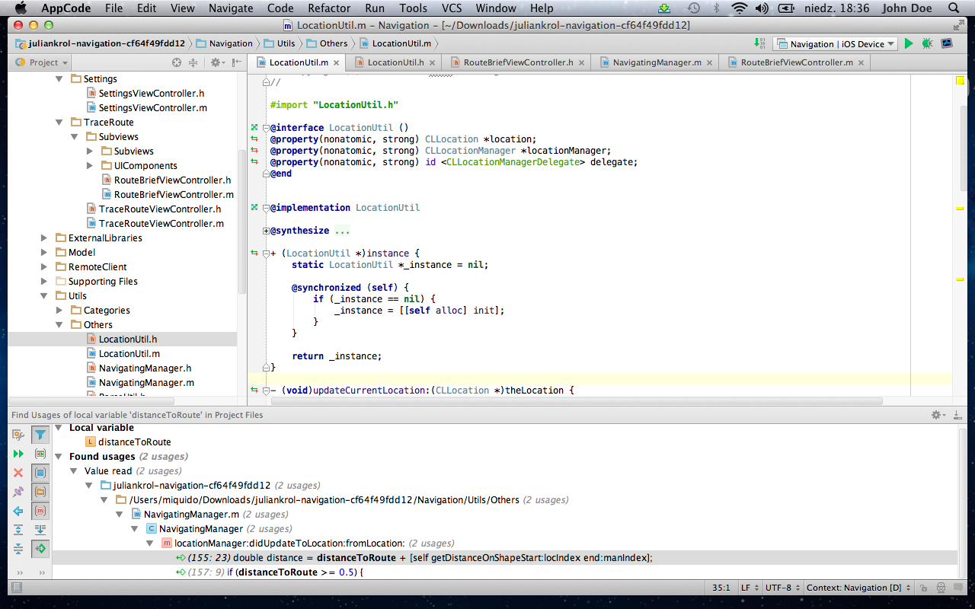The width and height of the screenshot is (975, 609).
Task: Open the Navigate menu
Action: 232,8
